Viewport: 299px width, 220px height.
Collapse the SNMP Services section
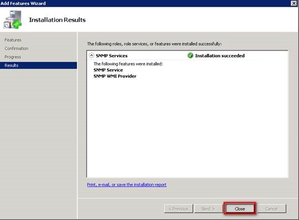click(92, 55)
